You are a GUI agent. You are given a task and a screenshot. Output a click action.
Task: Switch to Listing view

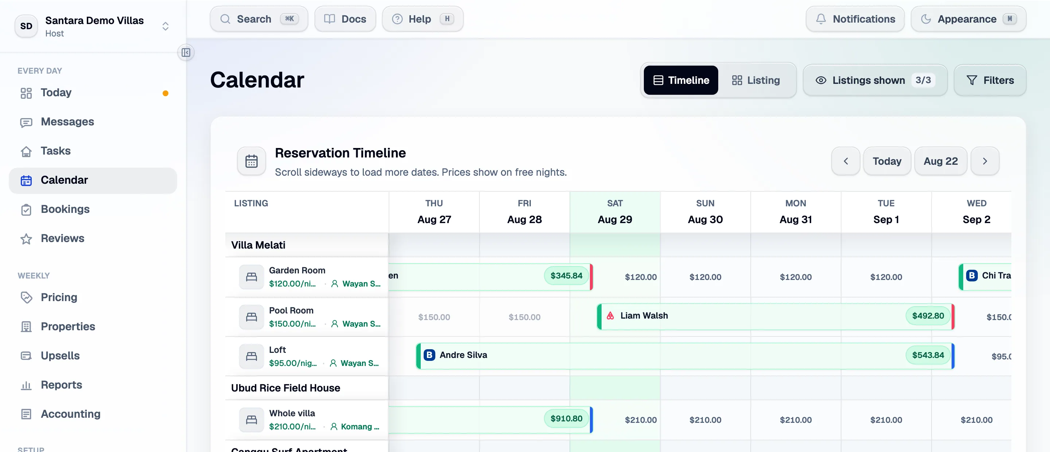click(756, 80)
